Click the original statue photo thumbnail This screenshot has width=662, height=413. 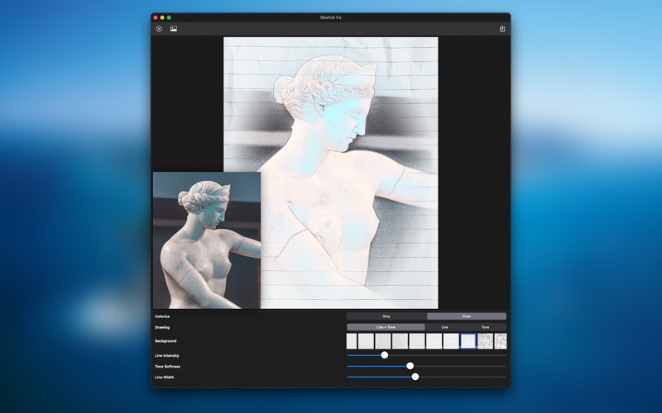click(206, 240)
